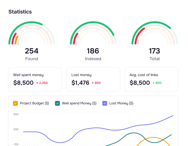The height and width of the screenshot is (146, 188).
Task: Click the red down arrow in Lost money card
Action: click(93, 83)
